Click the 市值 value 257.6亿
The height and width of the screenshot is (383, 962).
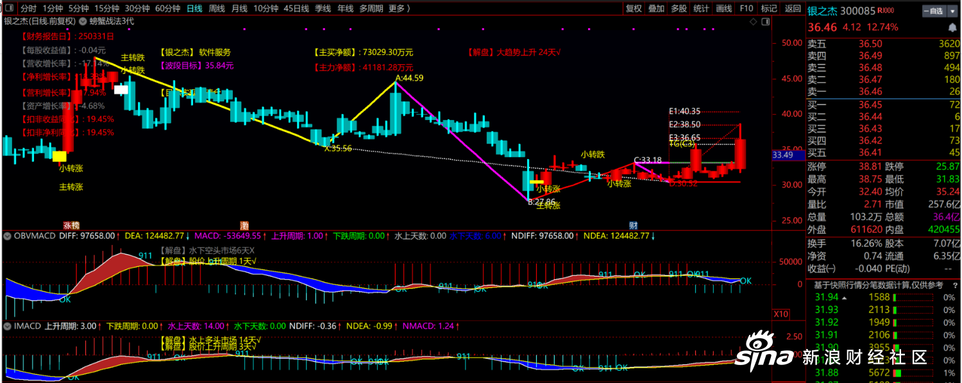(x=945, y=204)
